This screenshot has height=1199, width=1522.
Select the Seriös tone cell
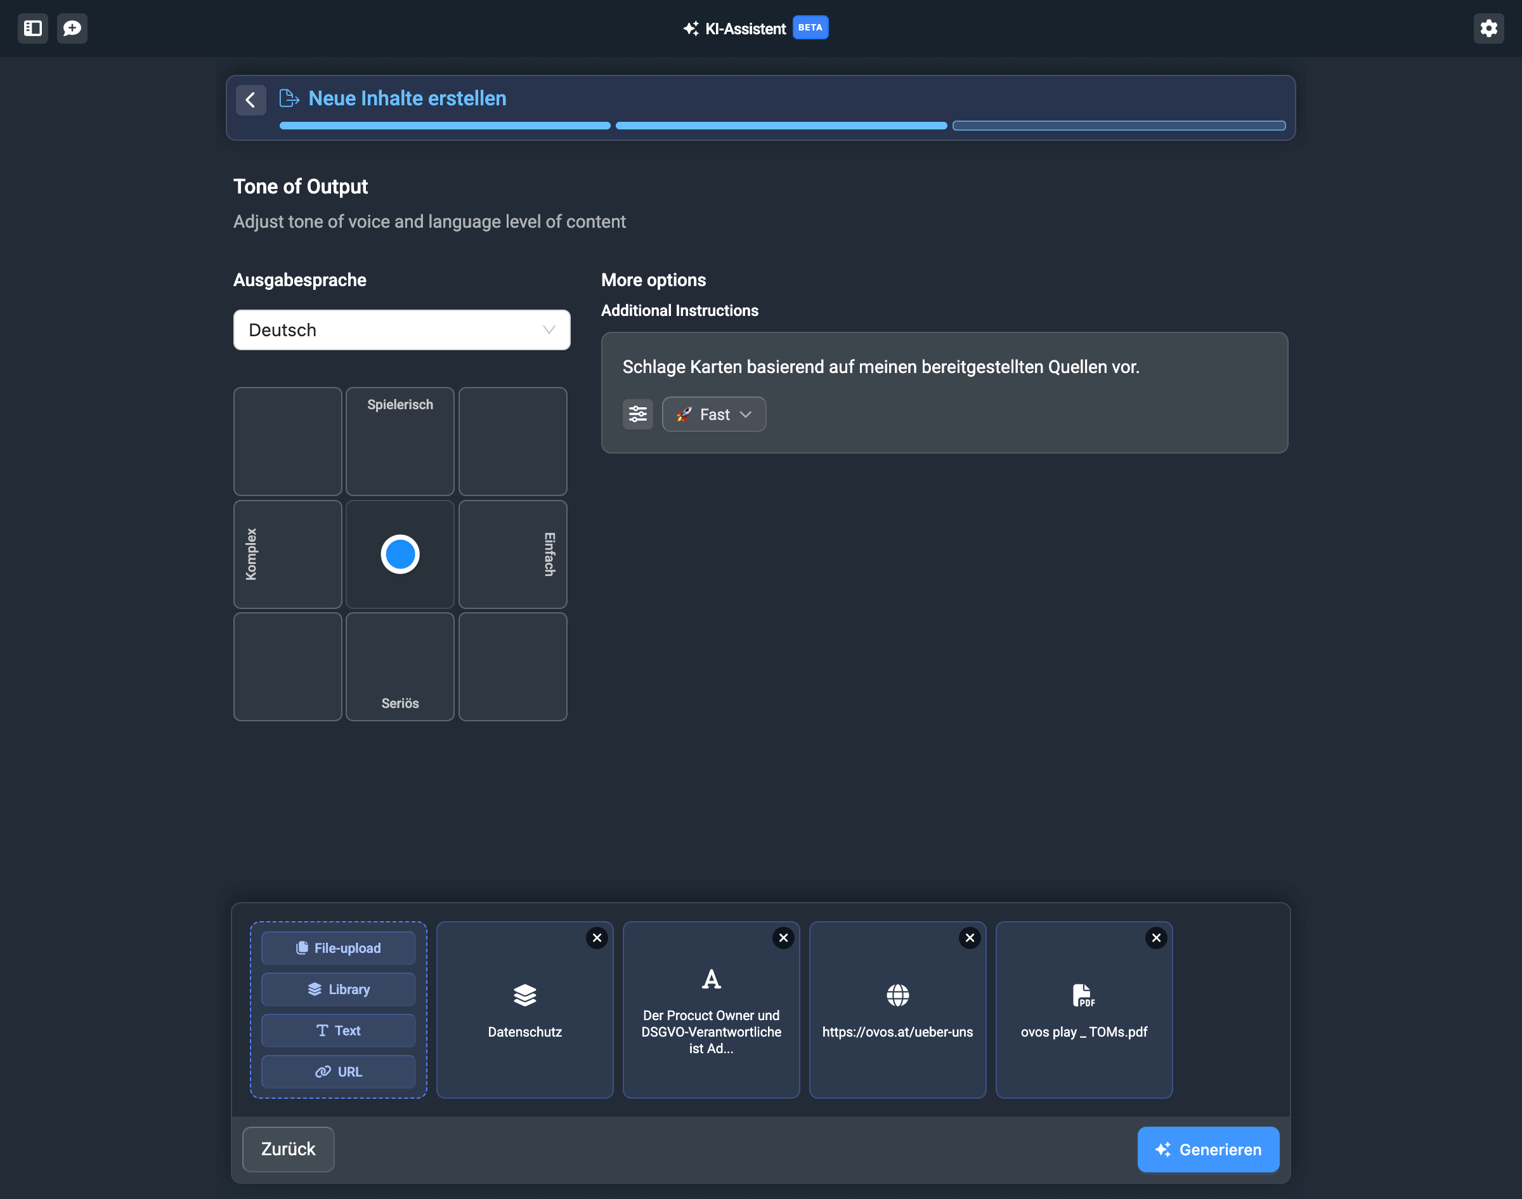(400, 666)
